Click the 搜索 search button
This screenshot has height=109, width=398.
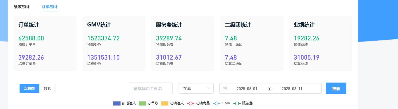pos(336,88)
